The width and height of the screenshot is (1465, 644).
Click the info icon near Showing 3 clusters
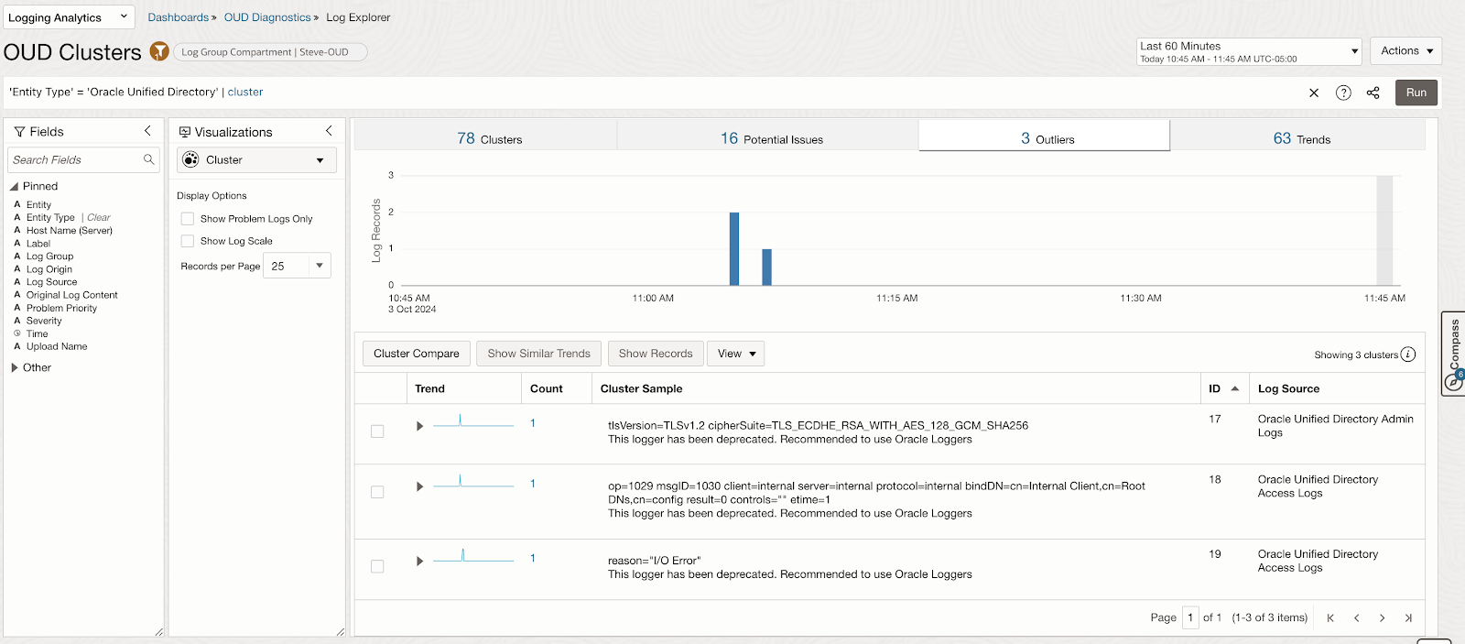coord(1408,355)
